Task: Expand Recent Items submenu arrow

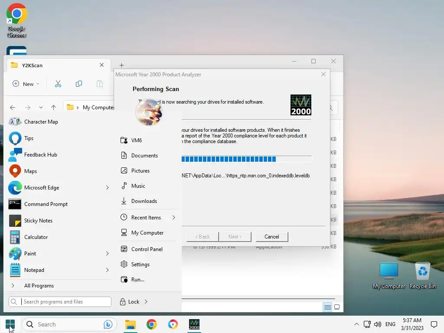Action: [173, 218]
